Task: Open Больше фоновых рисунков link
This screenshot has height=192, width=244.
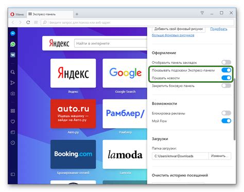Action: (x=173, y=35)
